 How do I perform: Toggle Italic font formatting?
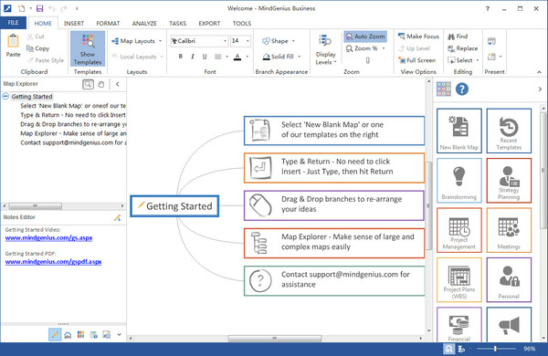[x=192, y=57]
